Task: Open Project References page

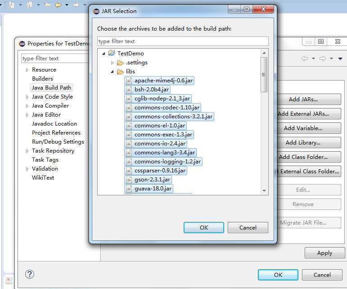Action: (x=56, y=133)
